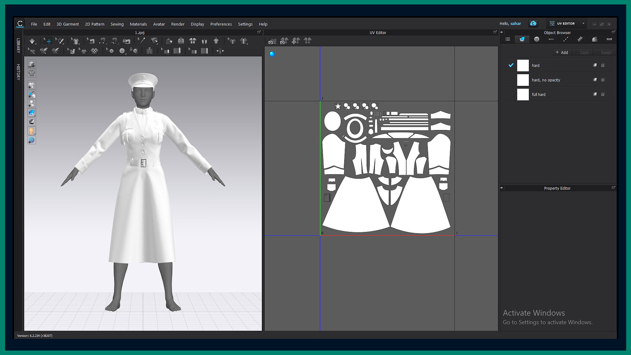Open the UV EDITOR mode dropdown

click(x=583, y=24)
